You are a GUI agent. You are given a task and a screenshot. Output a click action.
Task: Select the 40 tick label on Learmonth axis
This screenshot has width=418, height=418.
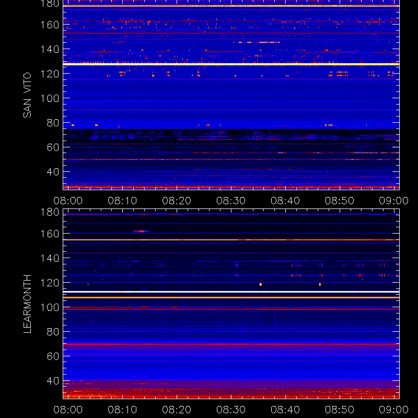click(53, 381)
